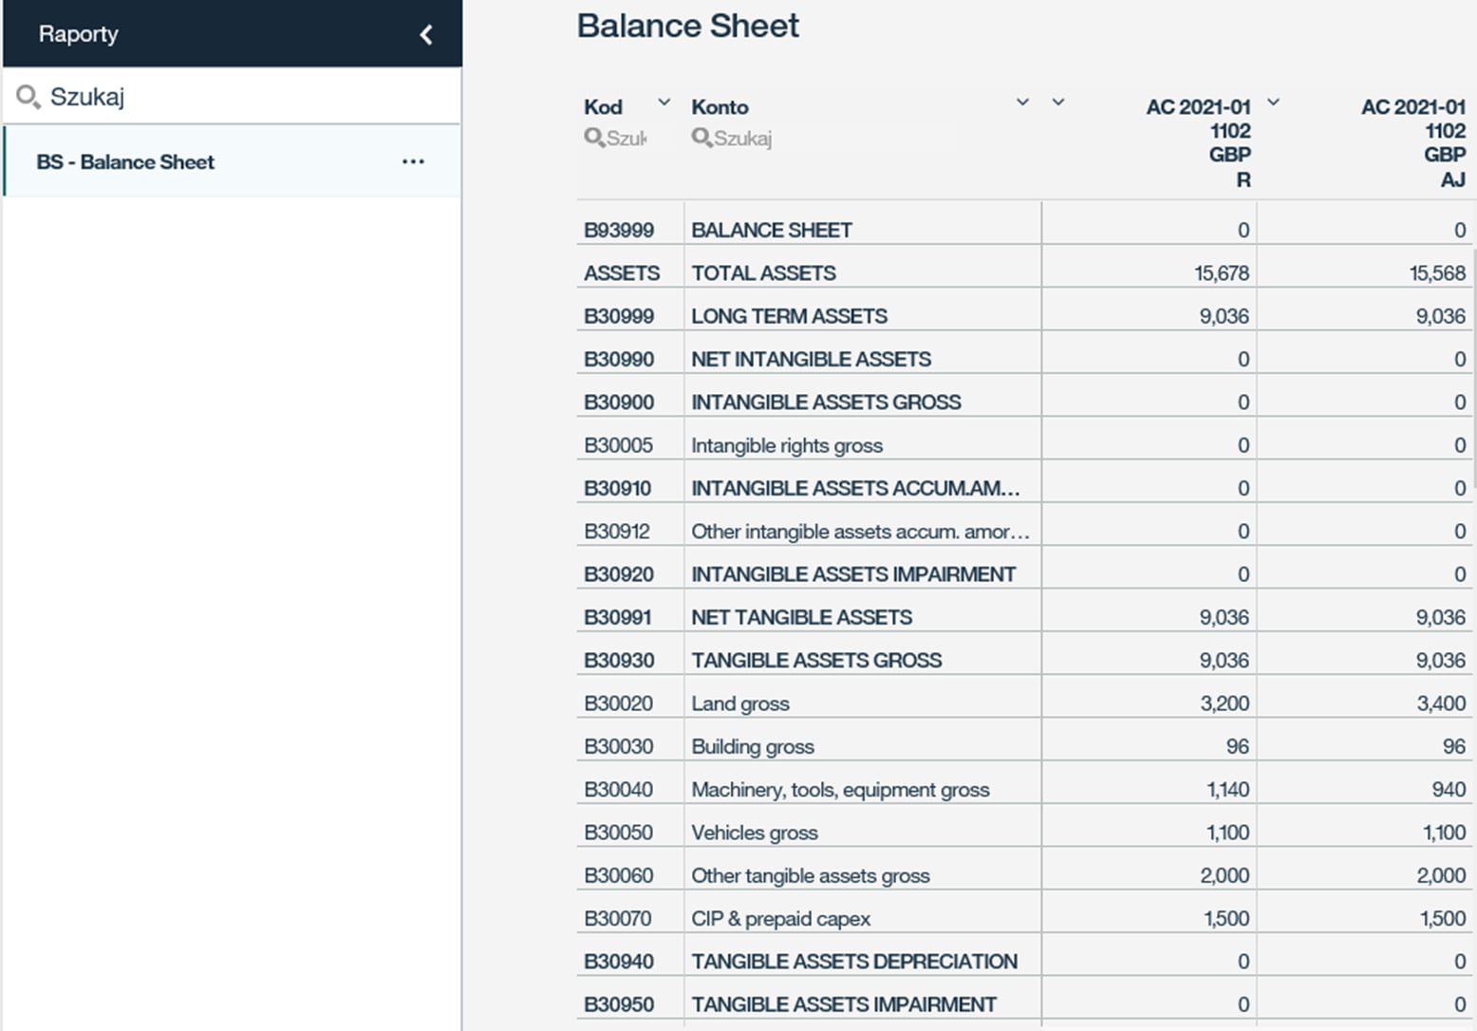Select the TOTAL ASSETS row name

763,273
